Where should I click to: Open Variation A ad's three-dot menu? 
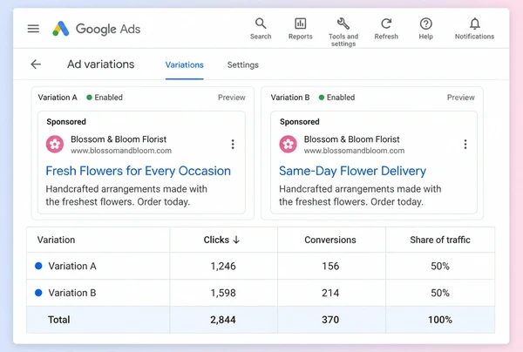pyautogui.click(x=233, y=144)
